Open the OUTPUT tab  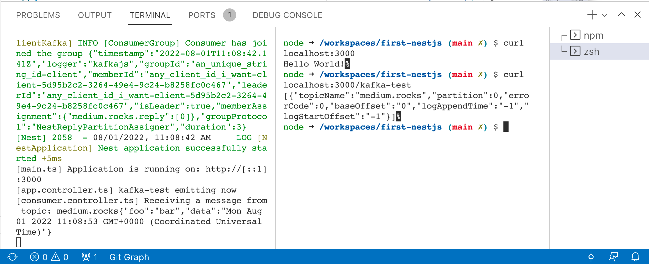[95, 15]
